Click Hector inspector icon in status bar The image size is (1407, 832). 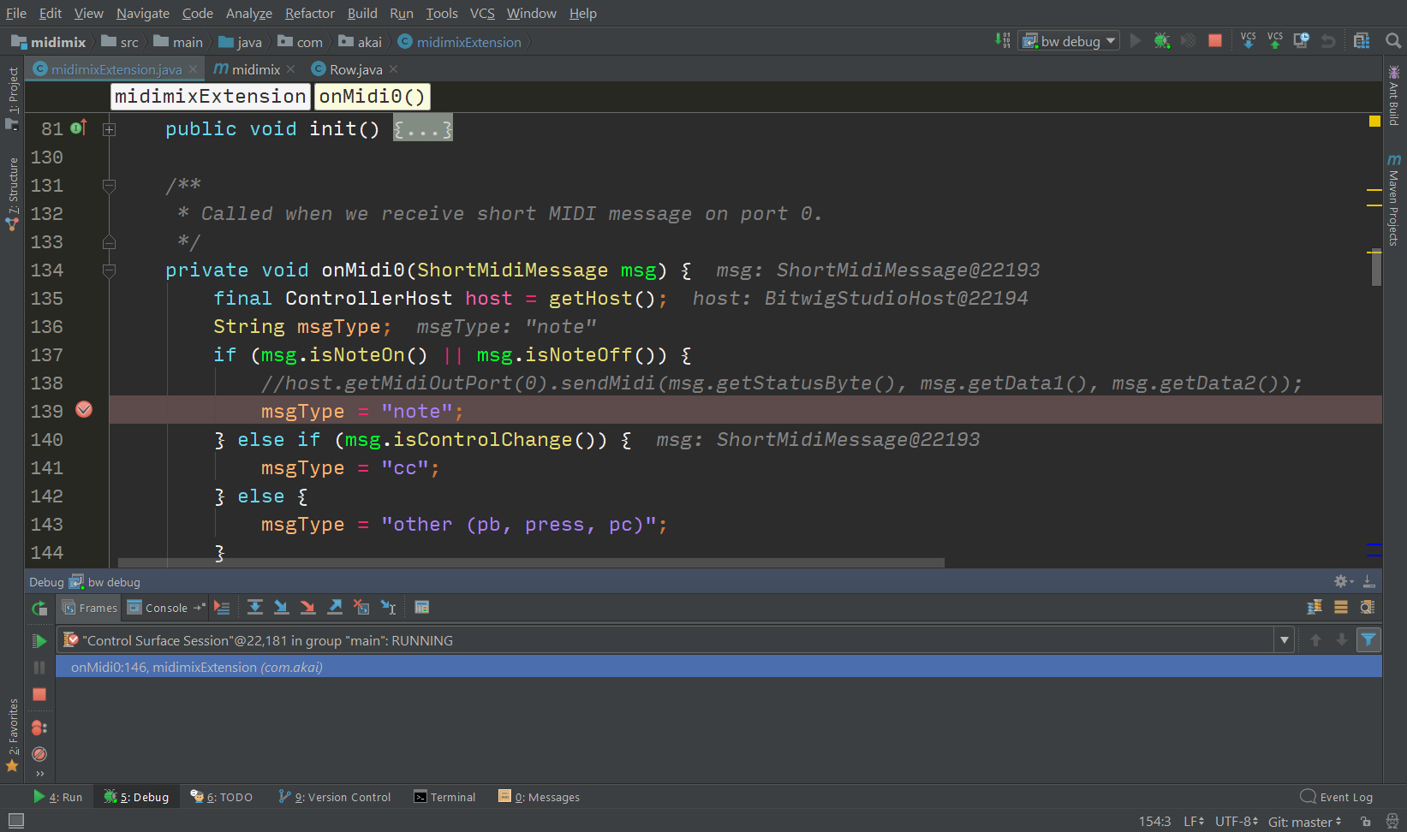pos(1392,822)
